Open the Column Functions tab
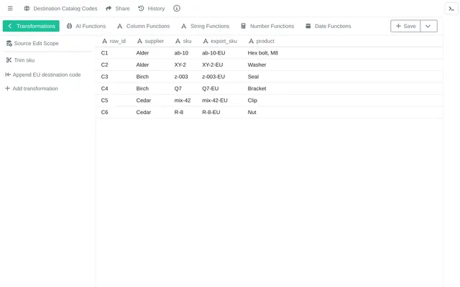The height and width of the screenshot is (287, 460). (x=144, y=26)
